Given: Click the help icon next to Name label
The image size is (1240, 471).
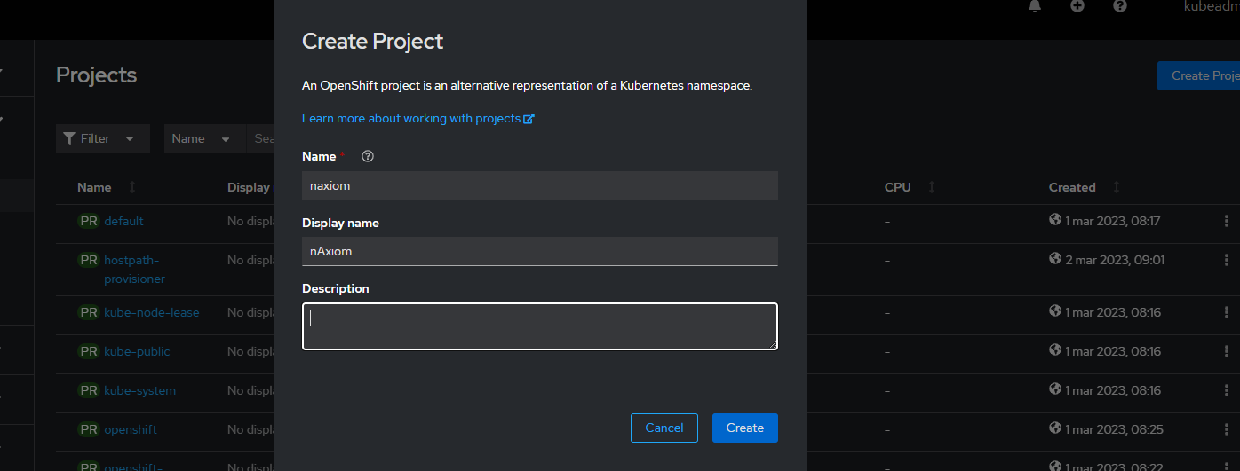Looking at the screenshot, I should 368,156.
